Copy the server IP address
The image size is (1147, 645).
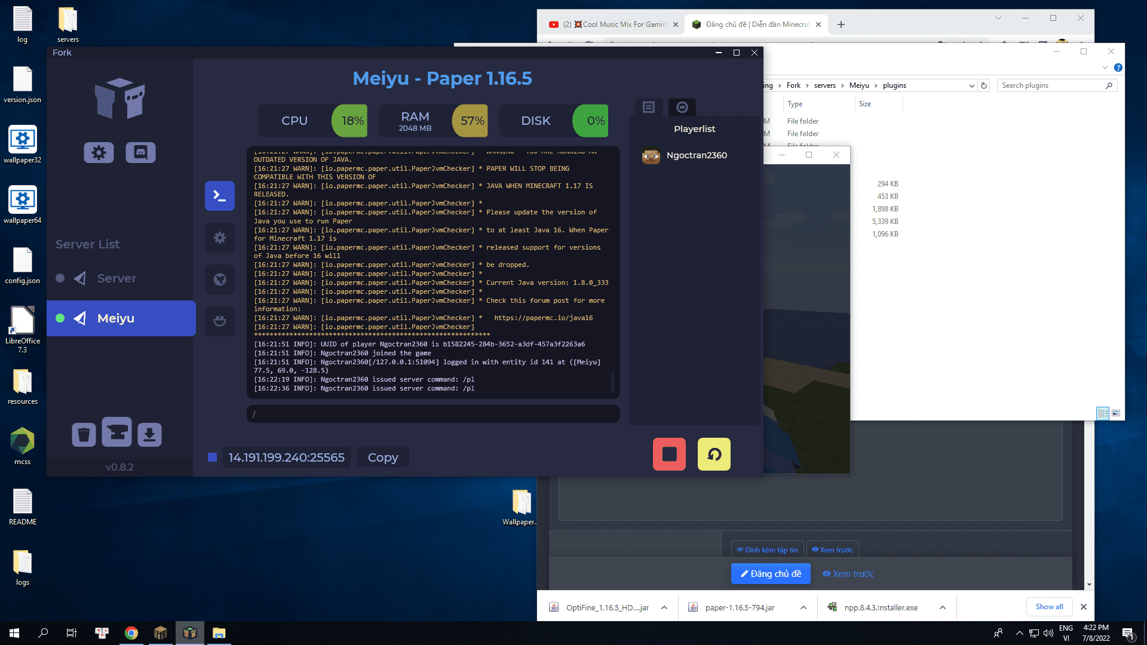[x=382, y=457]
